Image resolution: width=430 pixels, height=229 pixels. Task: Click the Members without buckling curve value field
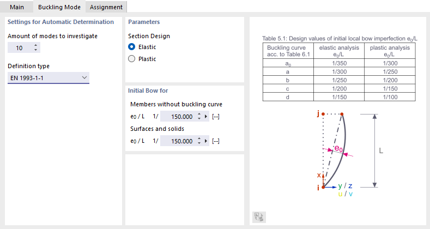point(178,117)
